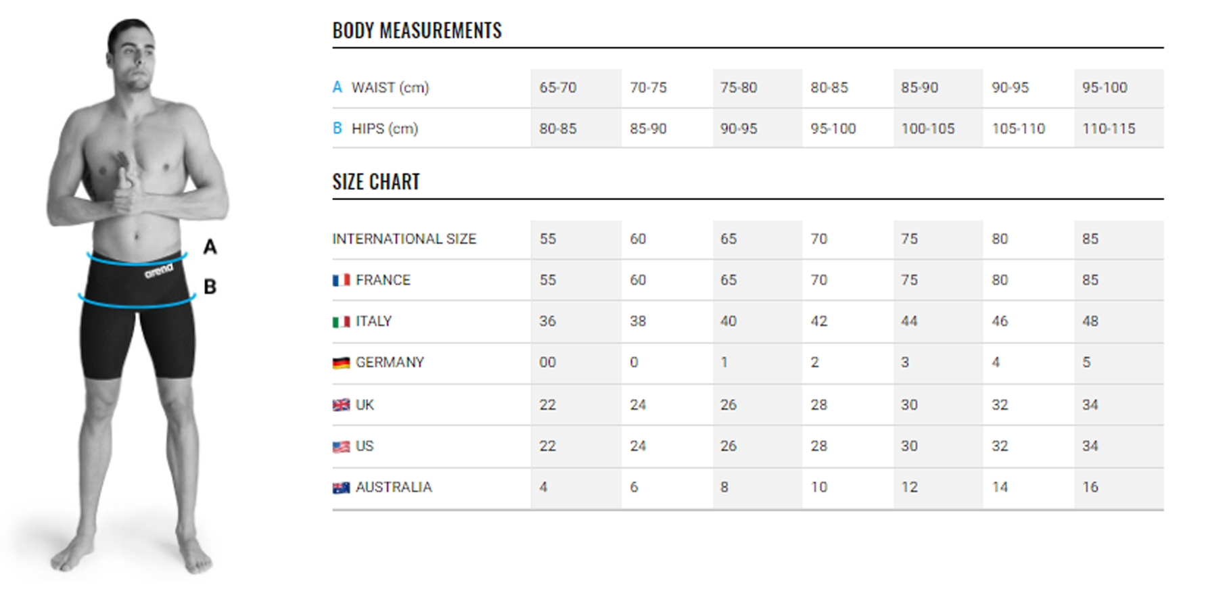Screen dimensions: 1206x589
Task: Select hips range 110-115 cell
Action: (1109, 128)
